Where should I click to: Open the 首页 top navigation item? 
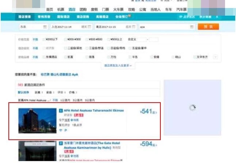50,9
